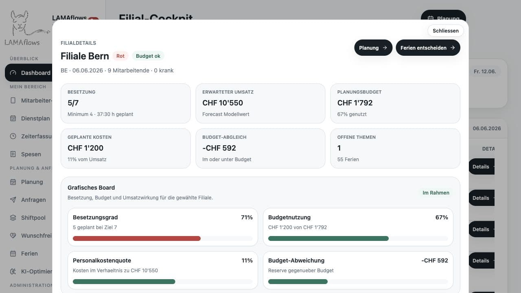Image resolution: width=521 pixels, height=293 pixels.
Task: Click the Rot status badge
Action: coord(120,56)
